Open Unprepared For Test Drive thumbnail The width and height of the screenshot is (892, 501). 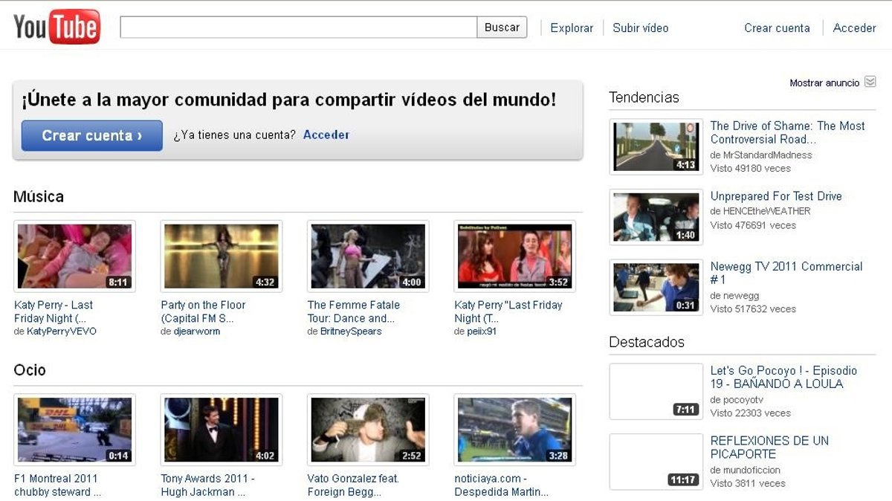[x=656, y=217]
